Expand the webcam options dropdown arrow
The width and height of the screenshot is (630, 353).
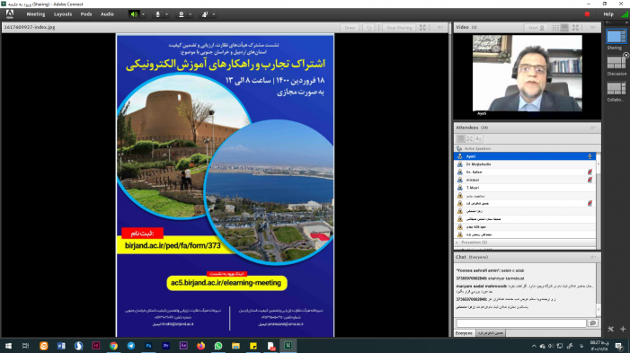(x=191, y=14)
